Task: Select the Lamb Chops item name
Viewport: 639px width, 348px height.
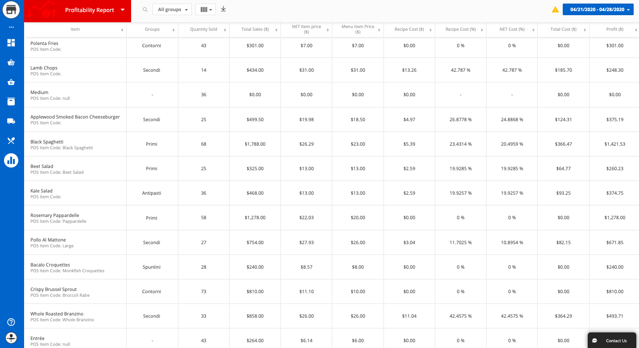Action: tap(44, 68)
